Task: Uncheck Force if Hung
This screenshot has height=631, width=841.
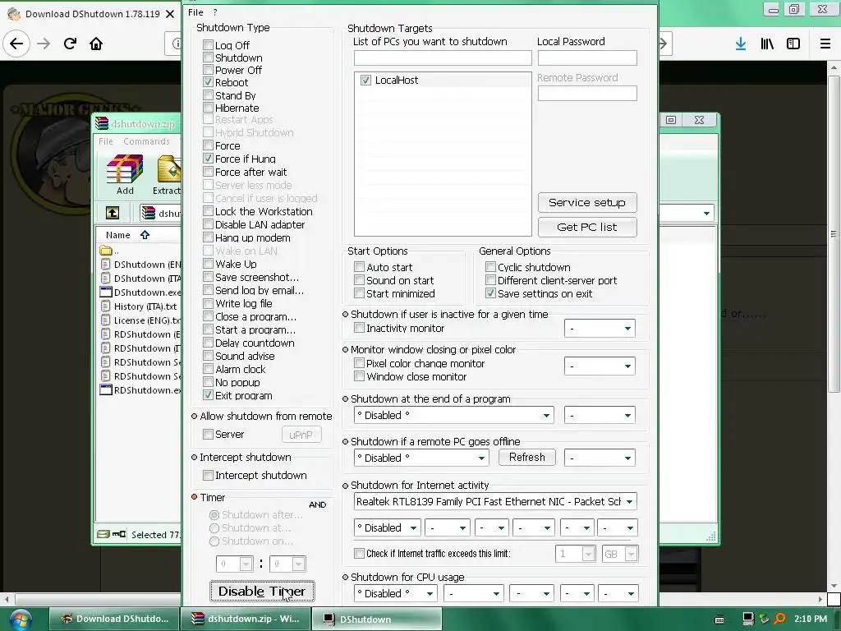Action: tap(208, 159)
